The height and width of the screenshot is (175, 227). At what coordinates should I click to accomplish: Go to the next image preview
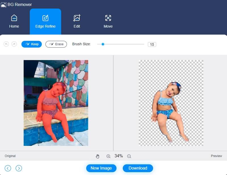tap(19, 168)
